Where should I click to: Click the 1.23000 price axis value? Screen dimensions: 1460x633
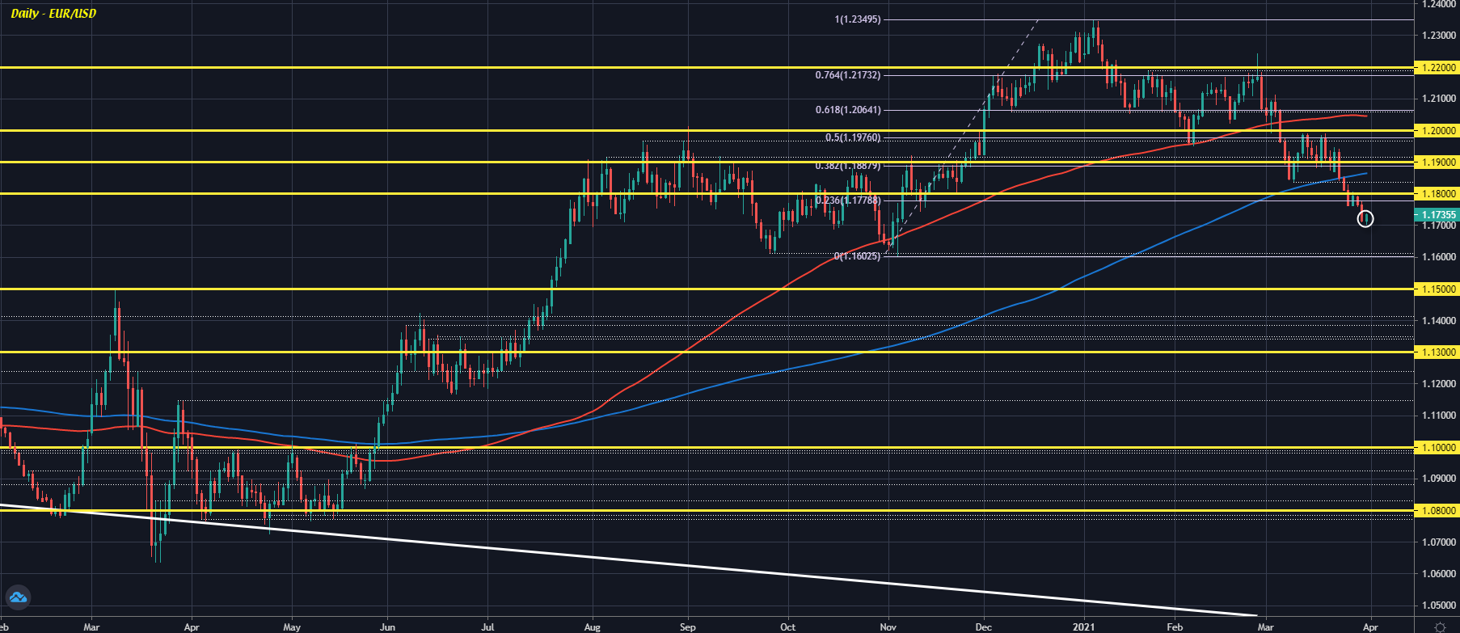pyautogui.click(x=1438, y=36)
